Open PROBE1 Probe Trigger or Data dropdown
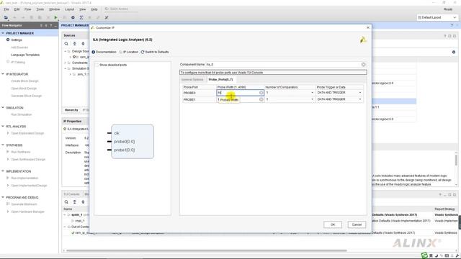The height and width of the screenshot is (259, 461). (360, 99)
